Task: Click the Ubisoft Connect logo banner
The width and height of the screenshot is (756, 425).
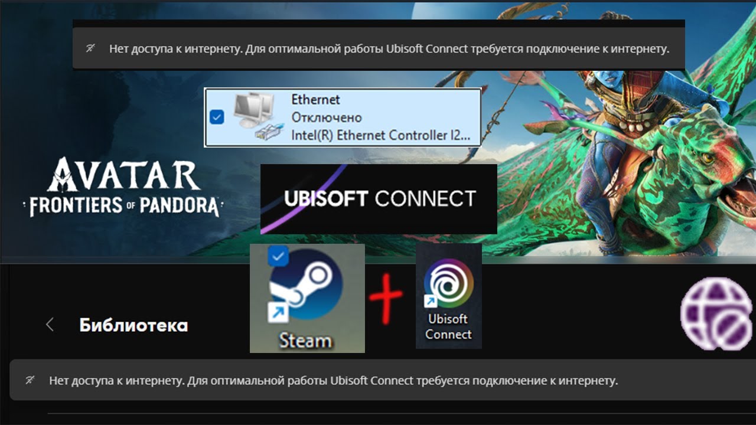Action: click(379, 199)
